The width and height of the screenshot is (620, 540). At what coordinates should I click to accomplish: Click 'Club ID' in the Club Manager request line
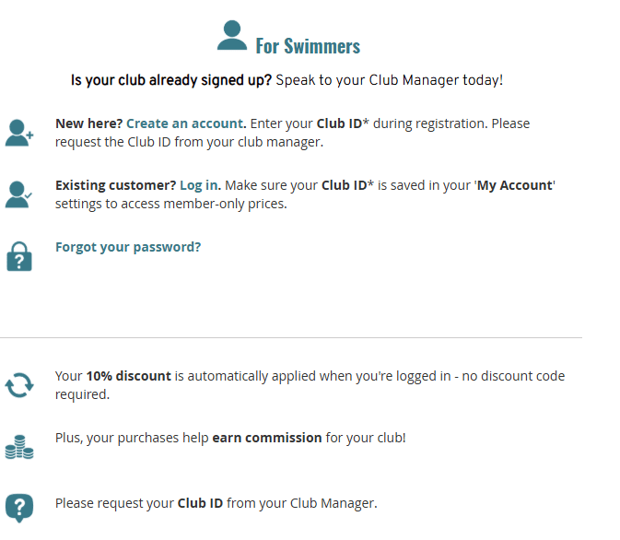click(200, 503)
